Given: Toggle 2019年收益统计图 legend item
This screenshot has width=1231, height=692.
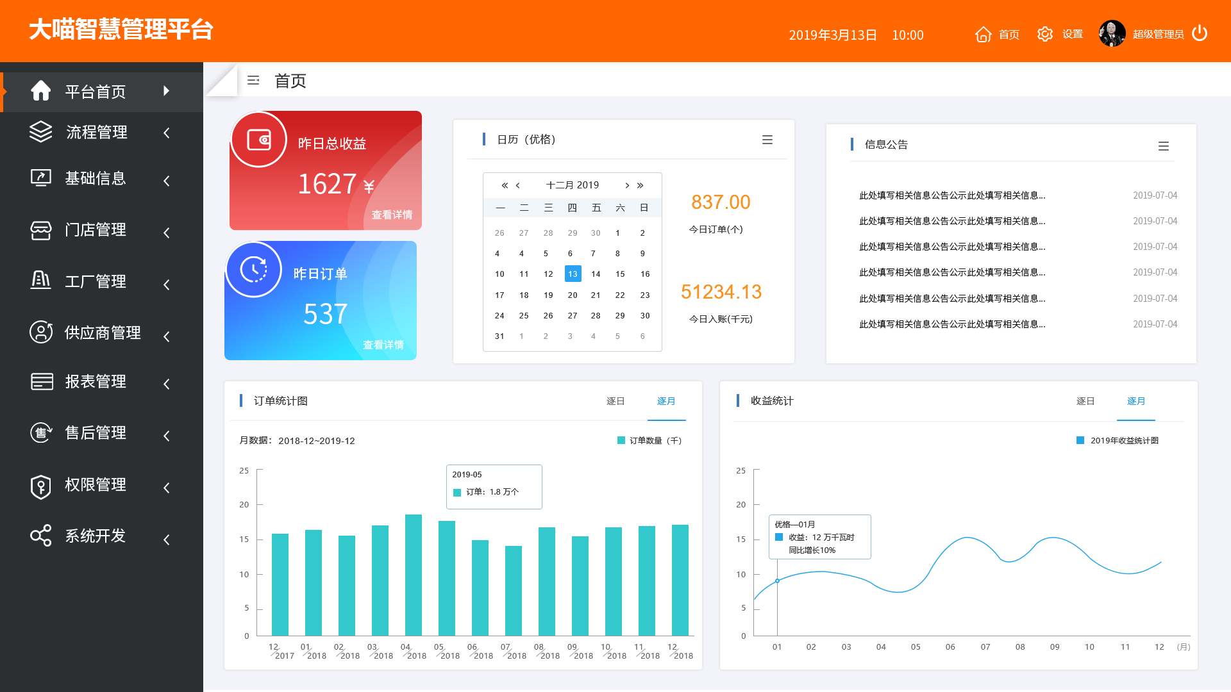Looking at the screenshot, I should point(1118,440).
